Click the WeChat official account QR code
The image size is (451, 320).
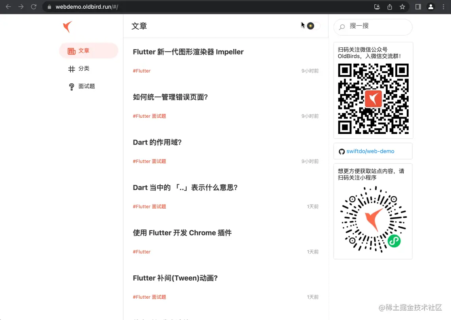point(373,99)
